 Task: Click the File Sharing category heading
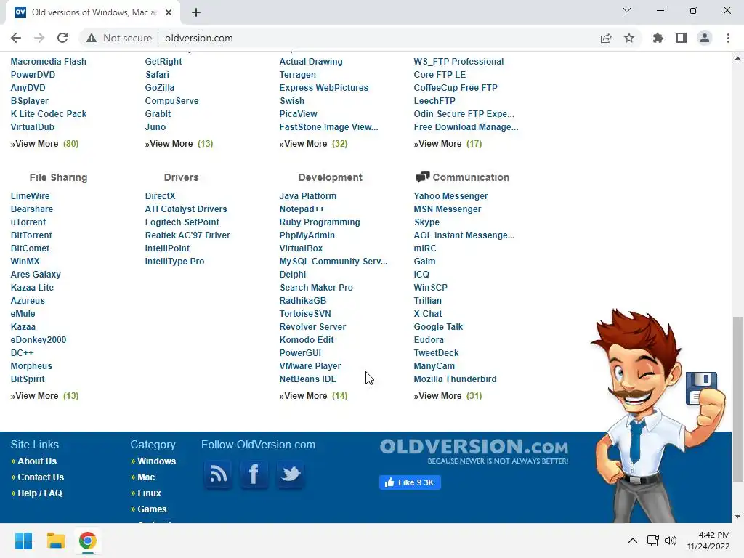(58, 177)
